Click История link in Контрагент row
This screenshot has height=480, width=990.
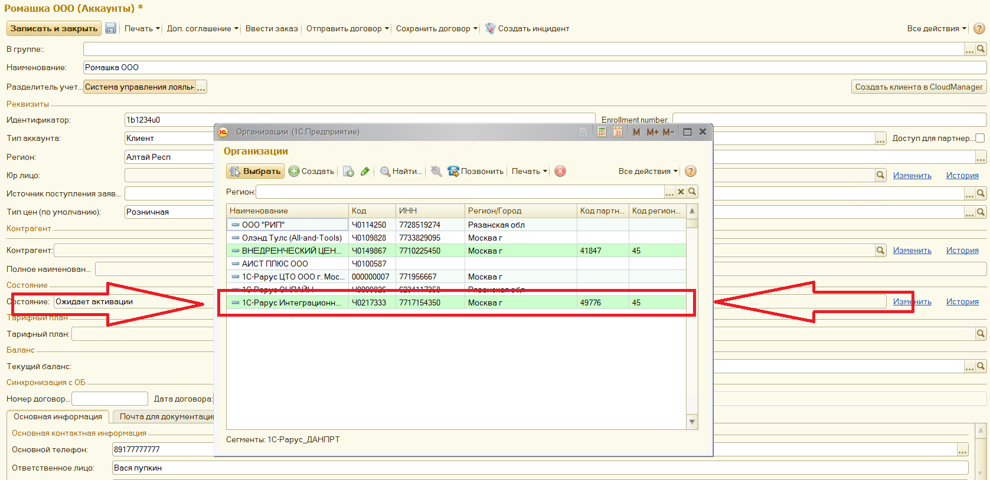click(x=962, y=250)
